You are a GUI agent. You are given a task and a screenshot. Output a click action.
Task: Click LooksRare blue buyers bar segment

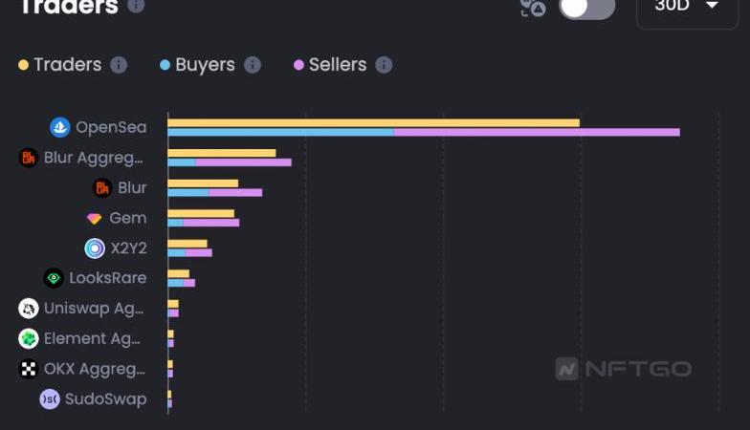[x=176, y=283]
